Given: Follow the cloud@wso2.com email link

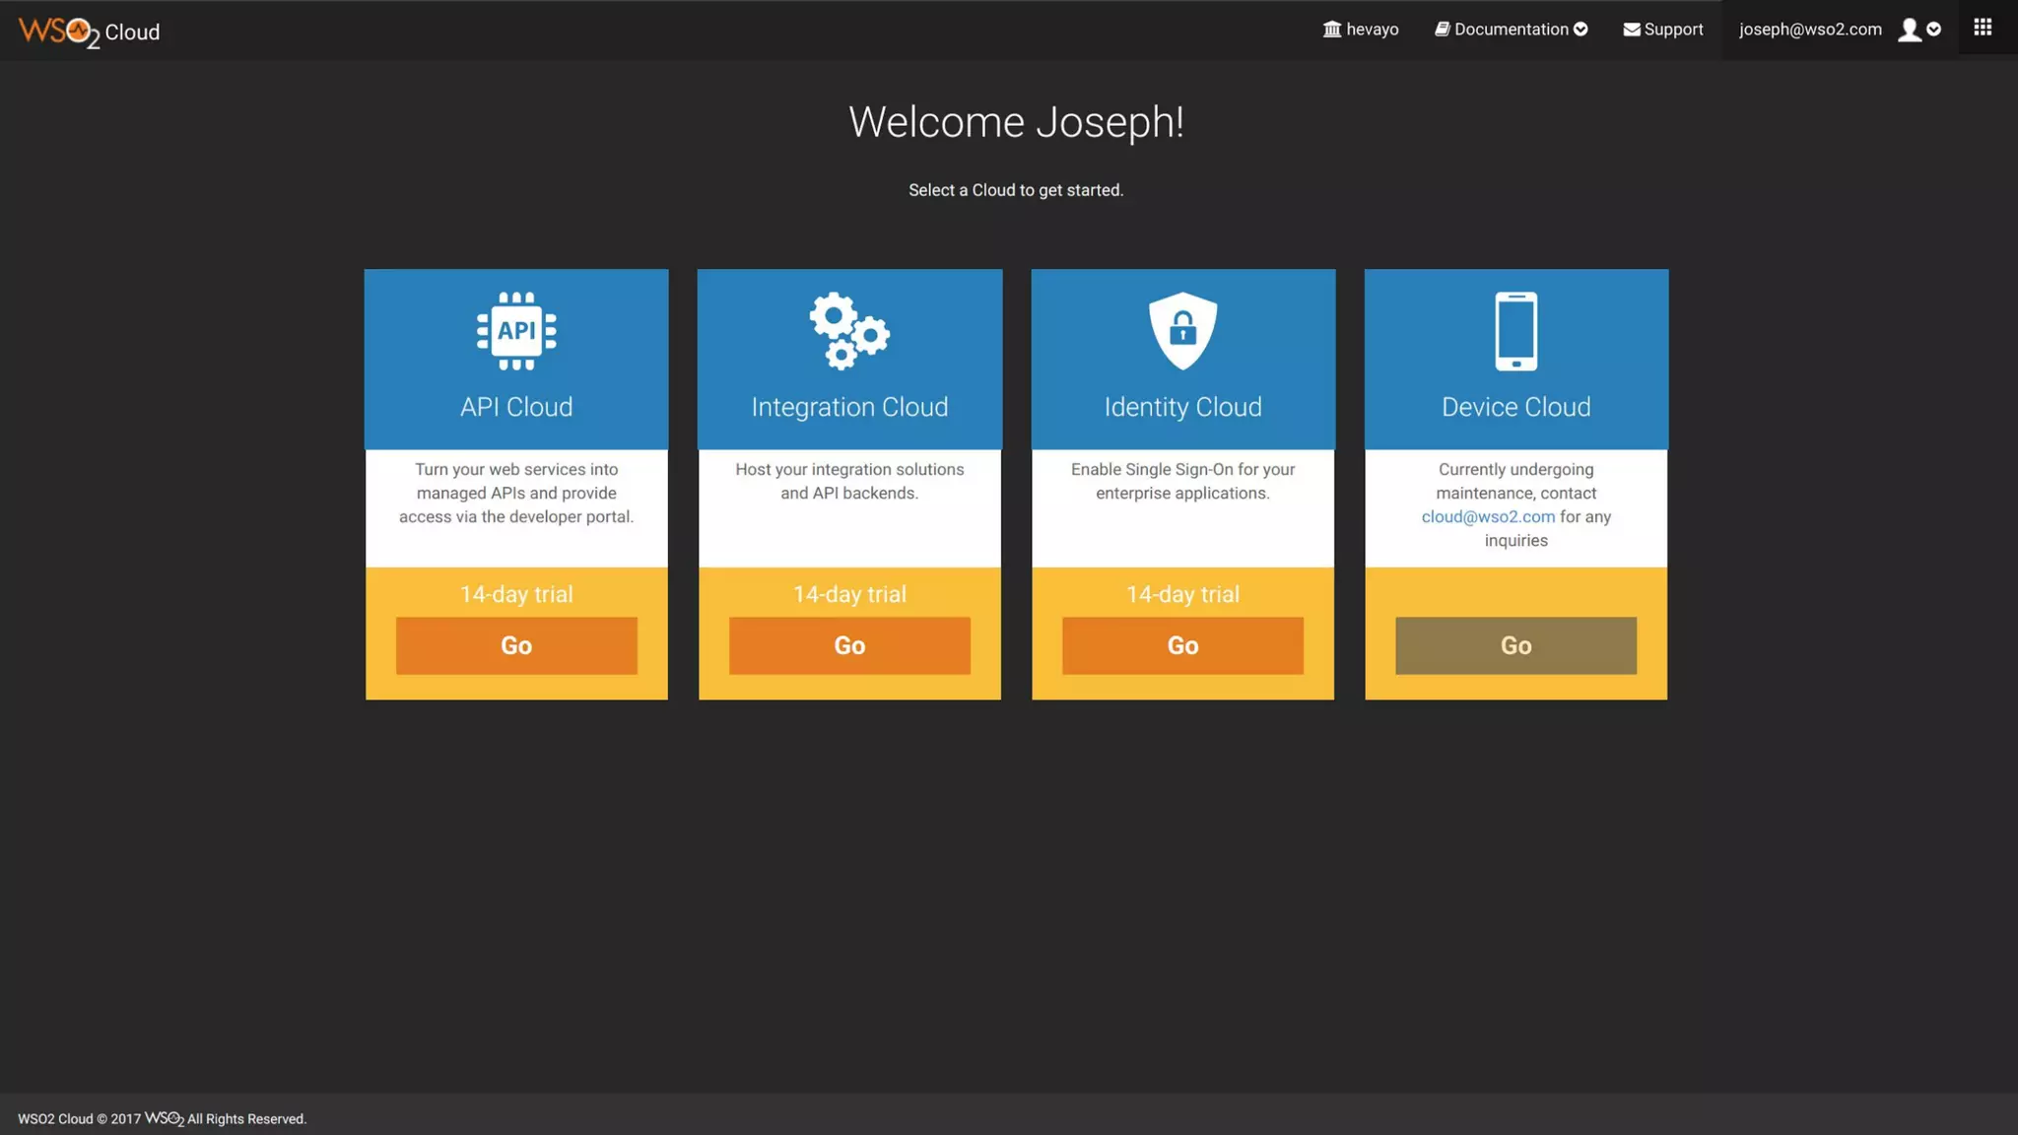Looking at the screenshot, I should (x=1488, y=516).
